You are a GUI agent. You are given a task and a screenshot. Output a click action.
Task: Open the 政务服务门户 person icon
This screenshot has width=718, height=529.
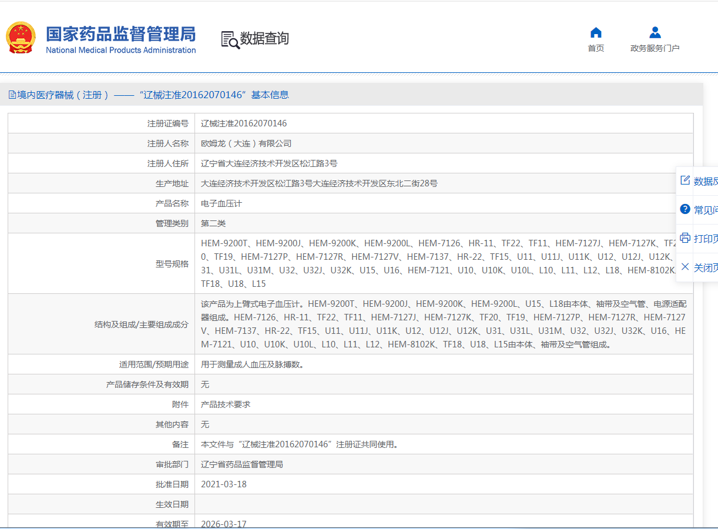coord(655,32)
